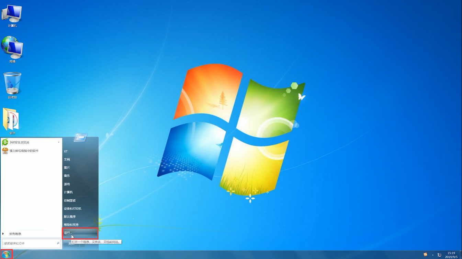Click the user picture atop Start menu
The height and width of the screenshot is (259, 462).
point(81,138)
